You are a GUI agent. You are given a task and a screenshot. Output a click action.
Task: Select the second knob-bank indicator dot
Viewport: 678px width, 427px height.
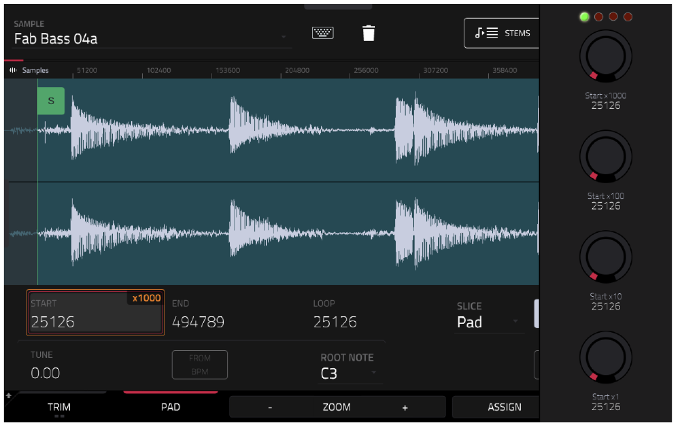(x=598, y=17)
